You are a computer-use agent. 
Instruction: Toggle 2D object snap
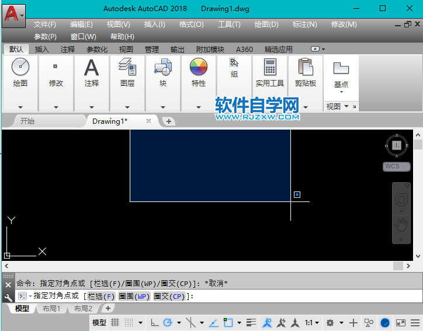228,322
